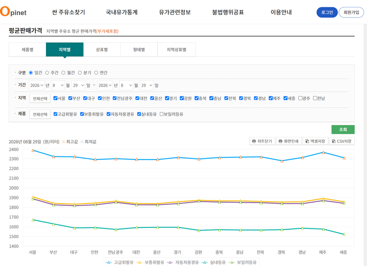
Task: Switch to the 제품별 tab
Action: (x=28, y=50)
